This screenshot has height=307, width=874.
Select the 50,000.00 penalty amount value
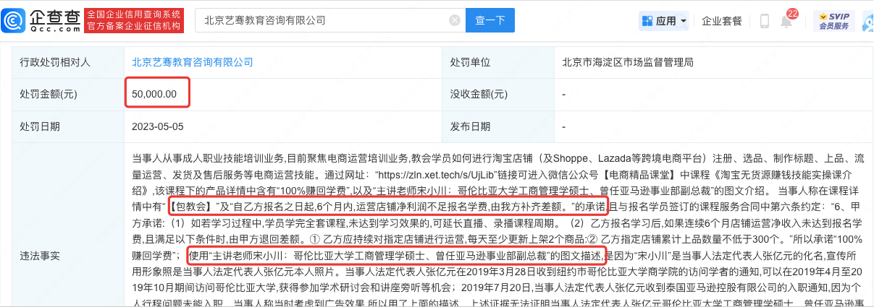155,94
